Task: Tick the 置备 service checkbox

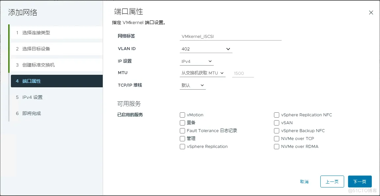Action: [182, 123]
